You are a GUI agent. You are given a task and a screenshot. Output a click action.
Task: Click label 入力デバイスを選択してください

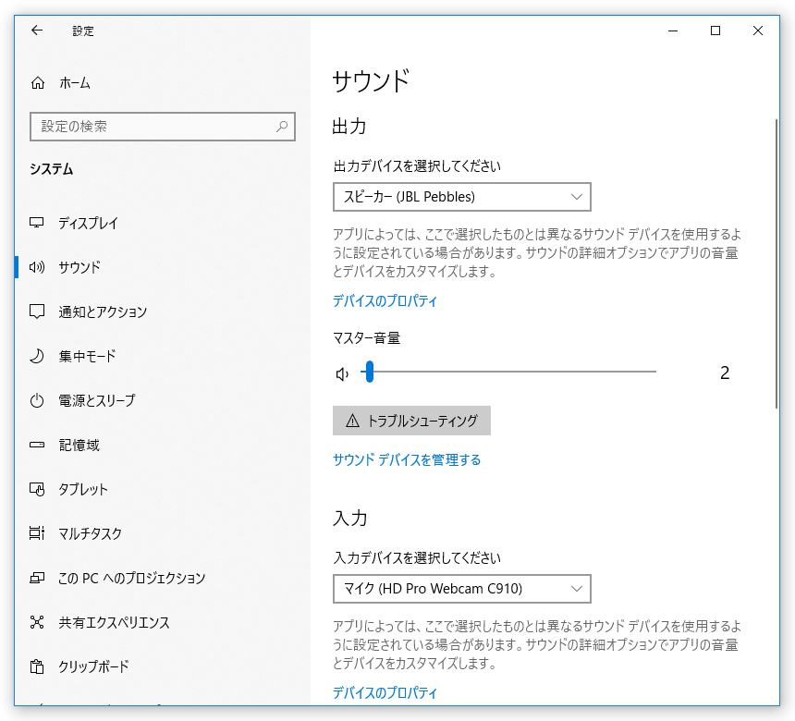pos(417,557)
